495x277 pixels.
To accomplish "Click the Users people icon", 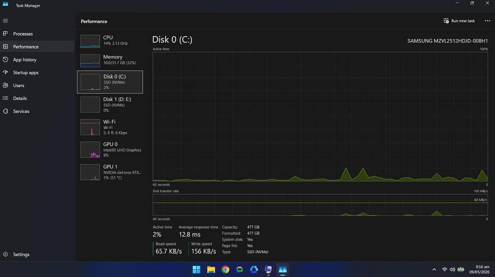I will (6, 85).
